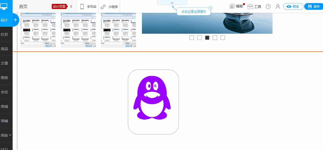Image resolution: width=323 pixels, height=150 pixels.
Task: Open the 文章 sidebar menu
Action: (x=4, y=63)
